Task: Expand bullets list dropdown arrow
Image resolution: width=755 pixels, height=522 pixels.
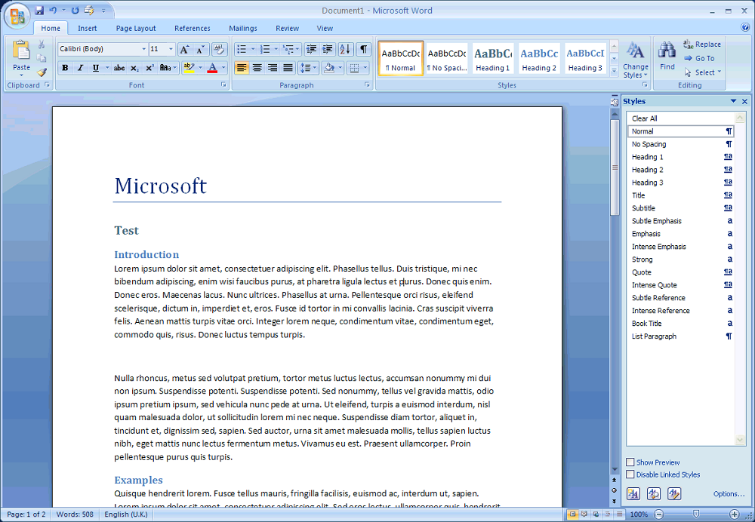Action: (253, 49)
